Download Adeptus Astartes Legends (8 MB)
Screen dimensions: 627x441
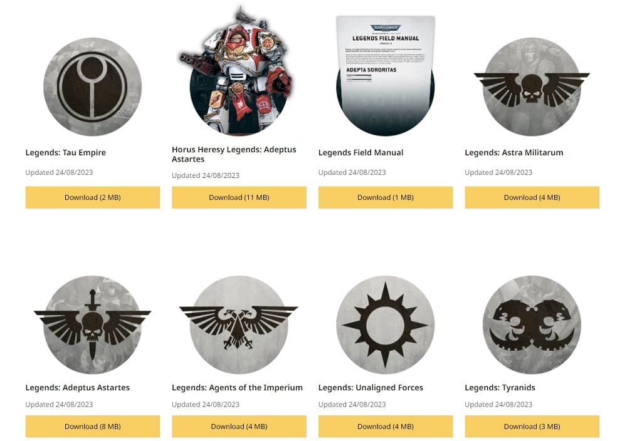[93, 426]
